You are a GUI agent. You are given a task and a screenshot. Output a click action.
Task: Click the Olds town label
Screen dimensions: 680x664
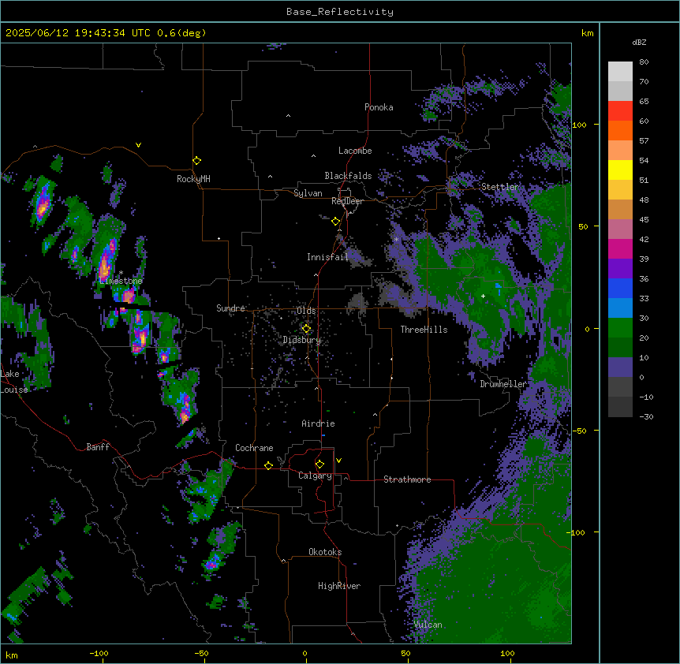tap(306, 311)
